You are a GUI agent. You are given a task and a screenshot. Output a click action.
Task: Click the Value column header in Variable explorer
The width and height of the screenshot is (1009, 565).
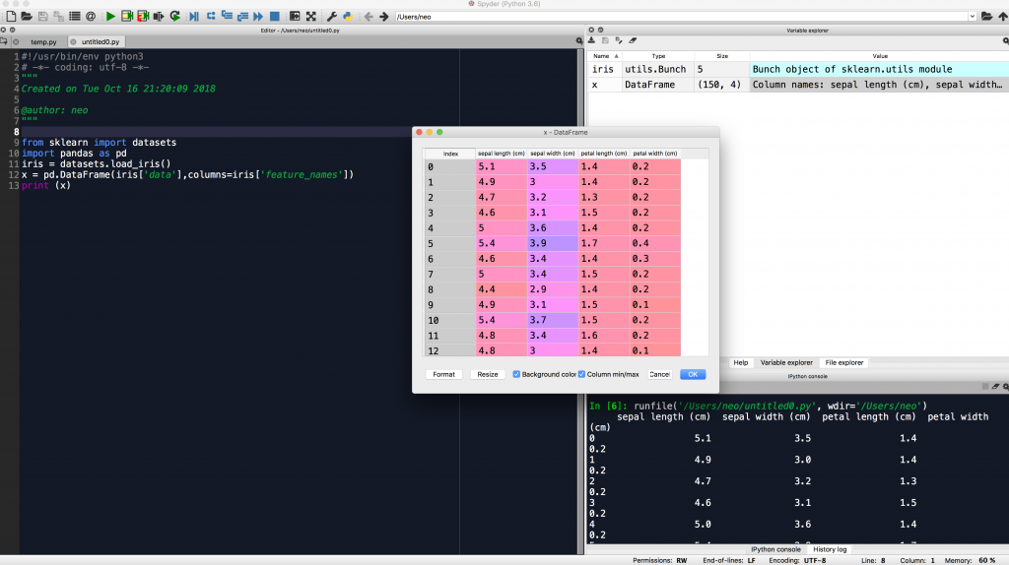[x=879, y=56]
